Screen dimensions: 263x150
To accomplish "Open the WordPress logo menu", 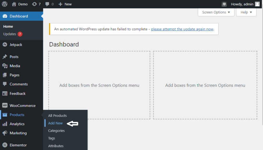I will pyautogui.click(x=4, y=4).
